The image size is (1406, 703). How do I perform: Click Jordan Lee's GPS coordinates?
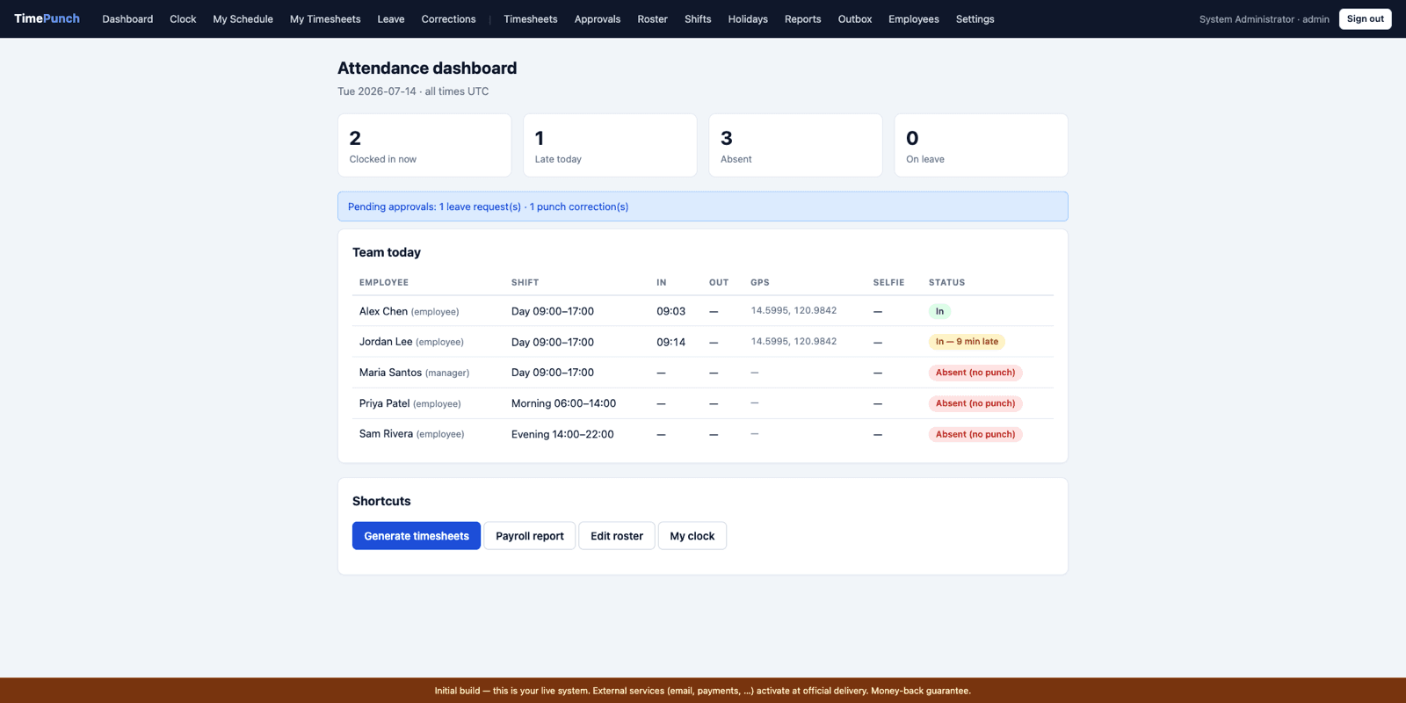pos(794,341)
